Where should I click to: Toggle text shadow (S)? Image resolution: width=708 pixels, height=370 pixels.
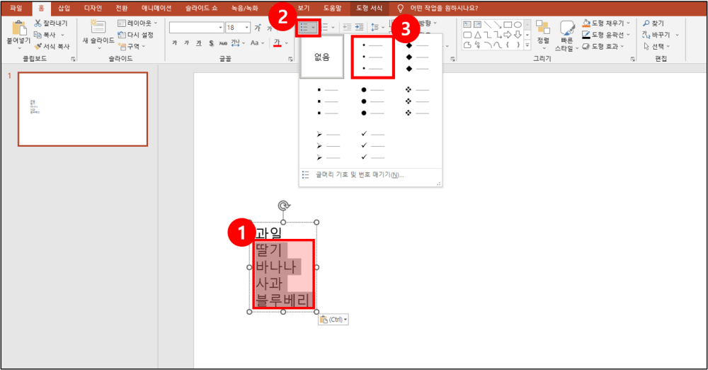pyautogui.click(x=211, y=43)
